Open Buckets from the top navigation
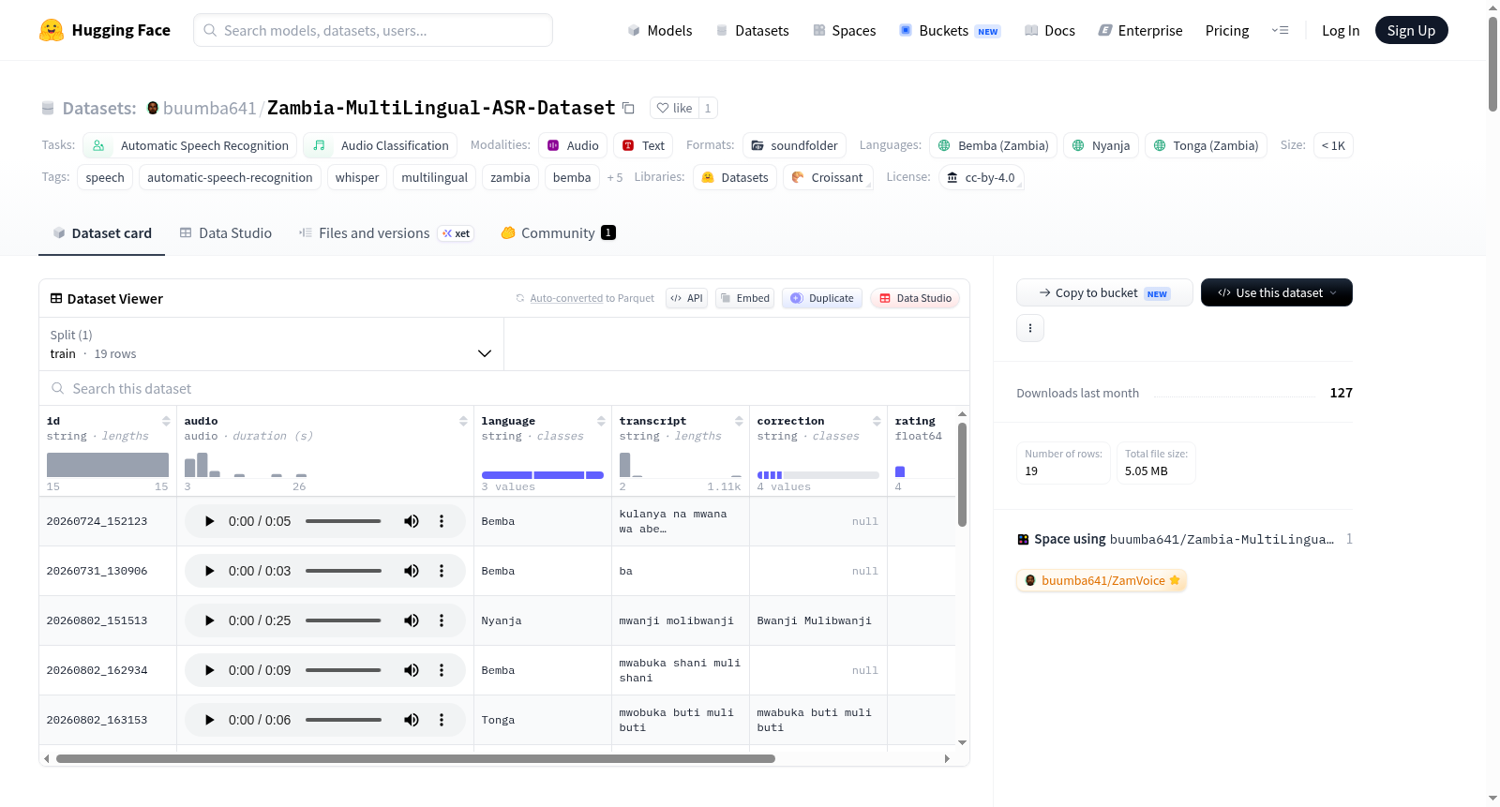The width and height of the screenshot is (1500, 807). (950, 30)
